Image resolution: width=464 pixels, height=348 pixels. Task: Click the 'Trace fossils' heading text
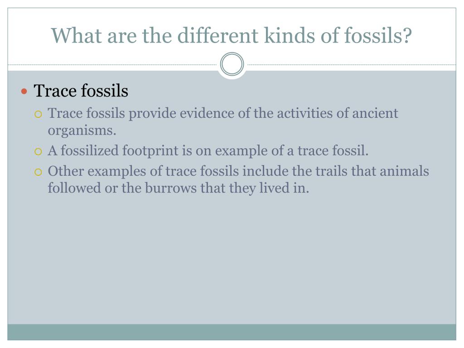(81, 91)
